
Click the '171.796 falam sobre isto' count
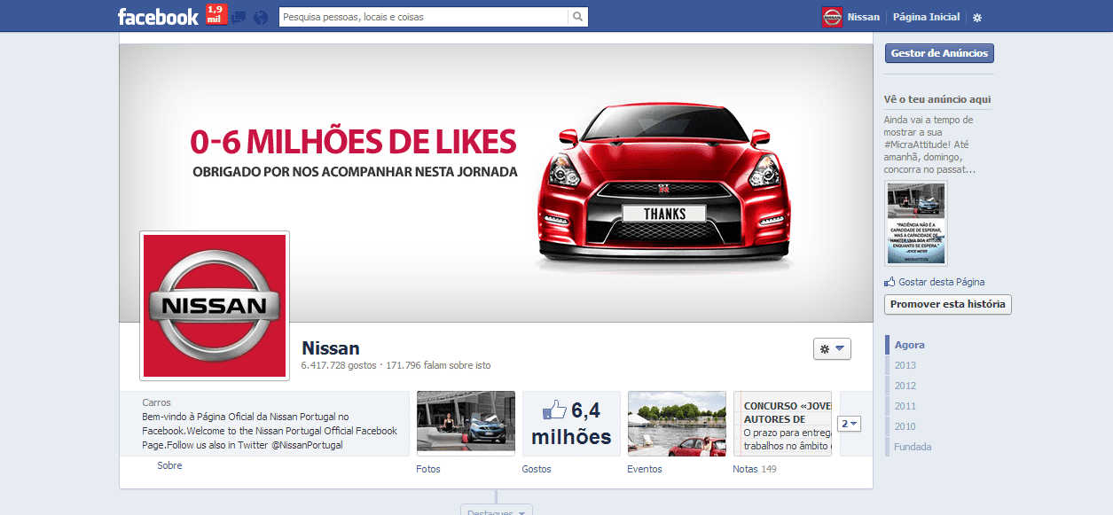coord(438,365)
